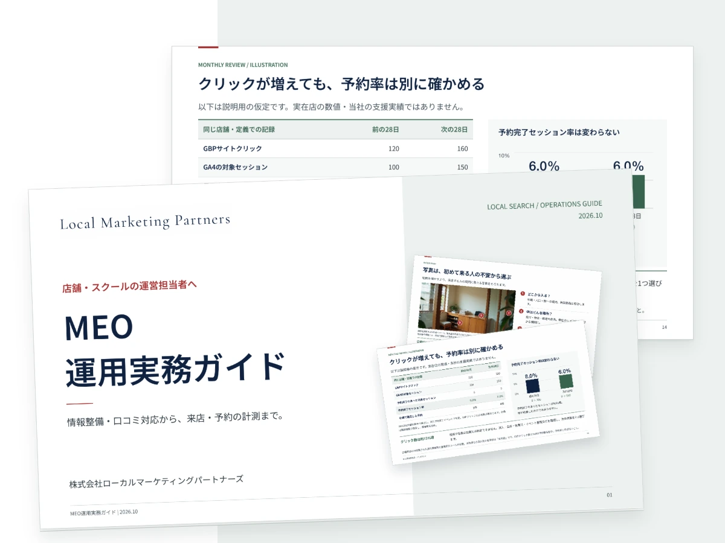Click the MONTHLY REVIEW / ILLUSTRATION label
725x543 pixels.
(x=243, y=65)
